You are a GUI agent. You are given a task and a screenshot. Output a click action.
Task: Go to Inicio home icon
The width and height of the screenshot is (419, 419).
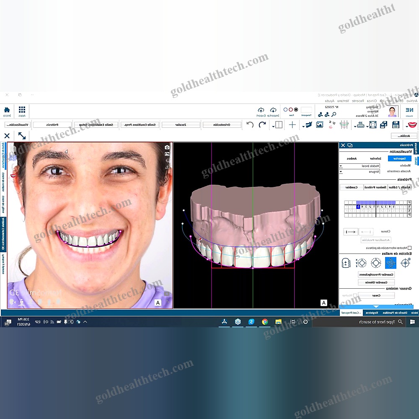[7, 110]
